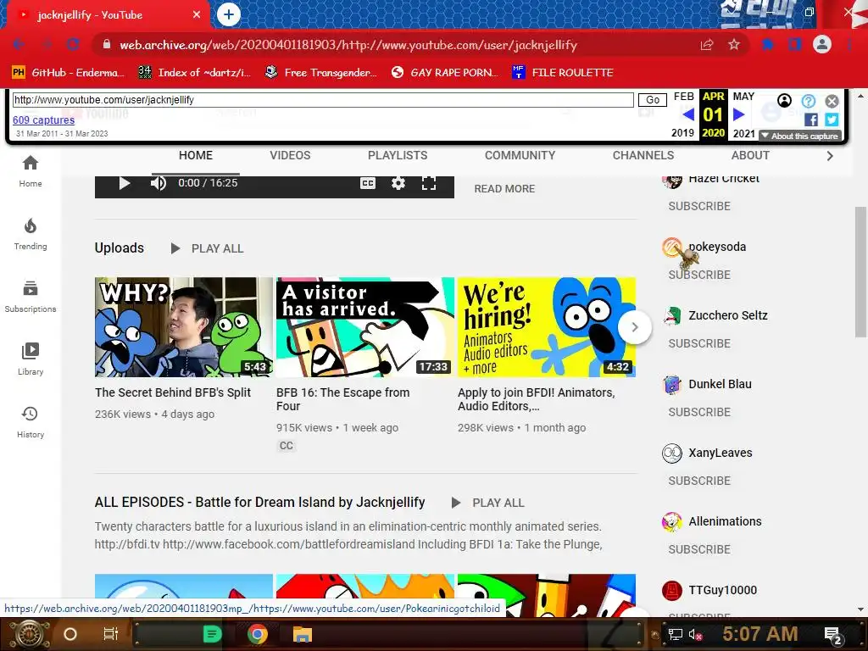
Task: Open We're hiring video thumbnail
Action: 547,327
